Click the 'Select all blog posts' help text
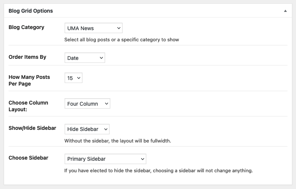The width and height of the screenshot is (296, 189). [x=121, y=40]
